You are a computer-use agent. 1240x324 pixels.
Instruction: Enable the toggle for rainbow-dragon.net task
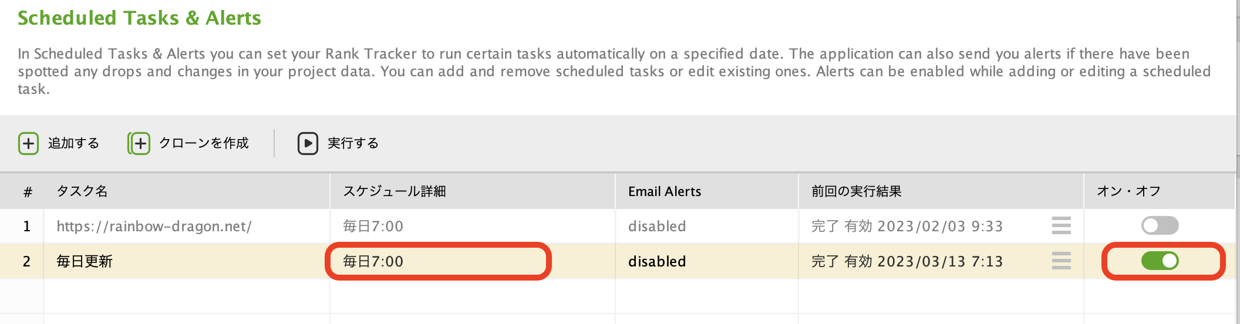click(1160, 225)
